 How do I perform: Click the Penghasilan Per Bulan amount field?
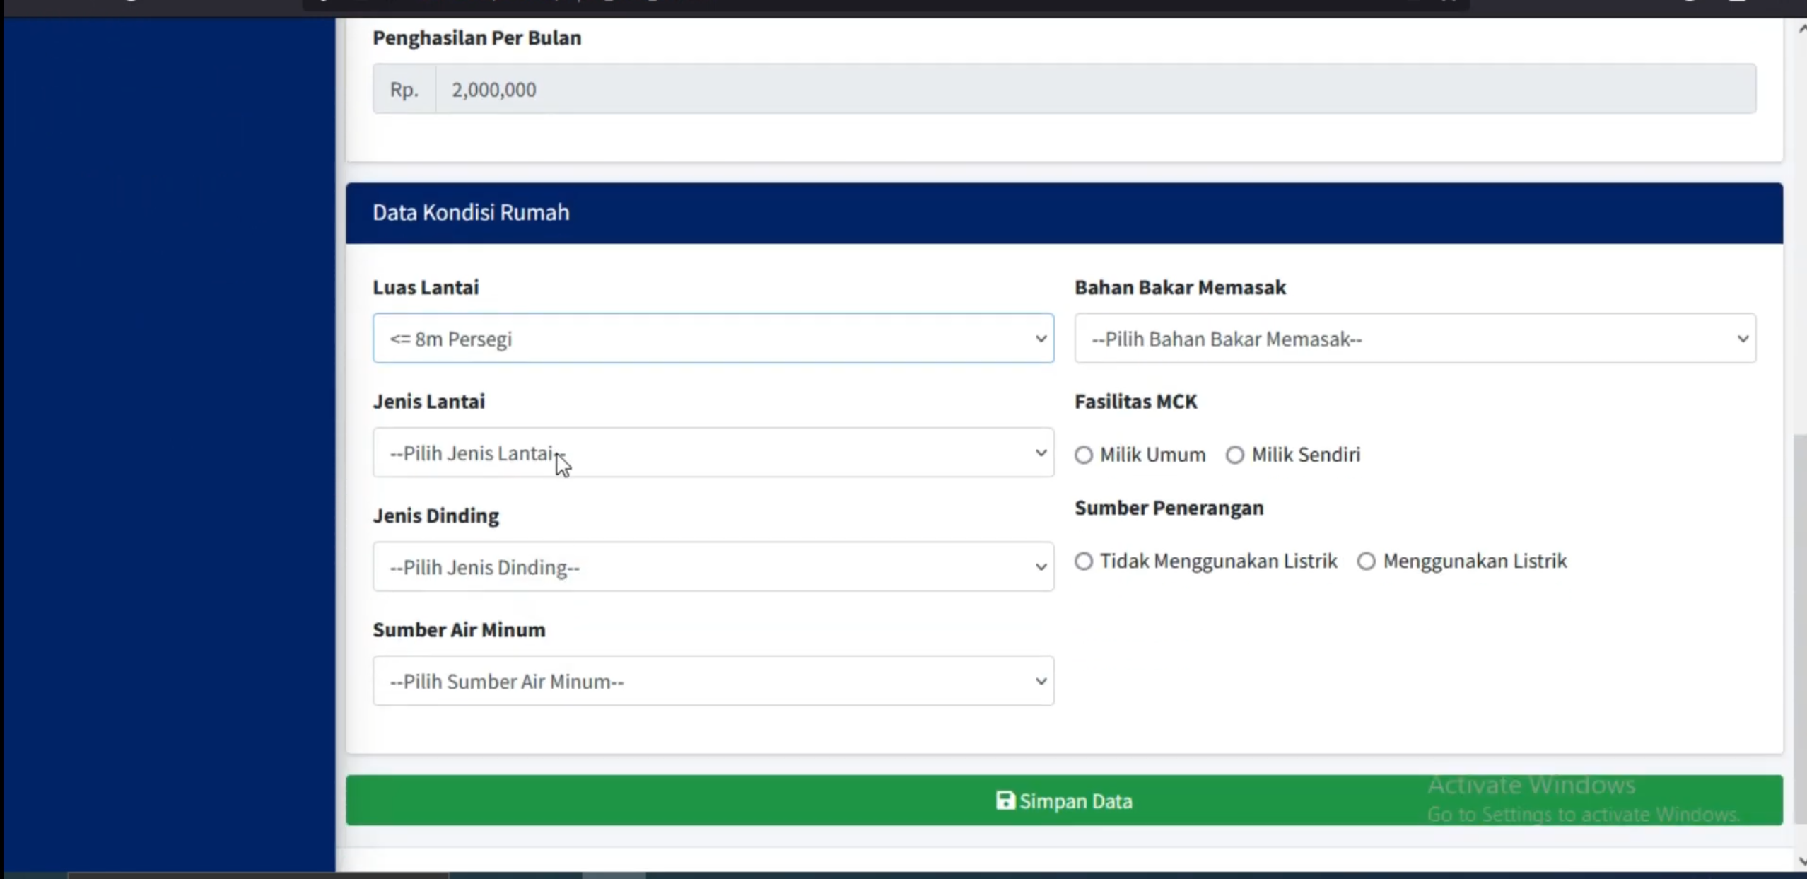1095,89
